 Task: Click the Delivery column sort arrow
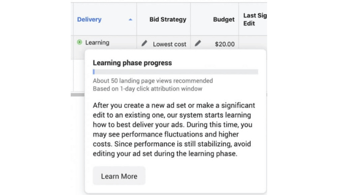[131, 19]
